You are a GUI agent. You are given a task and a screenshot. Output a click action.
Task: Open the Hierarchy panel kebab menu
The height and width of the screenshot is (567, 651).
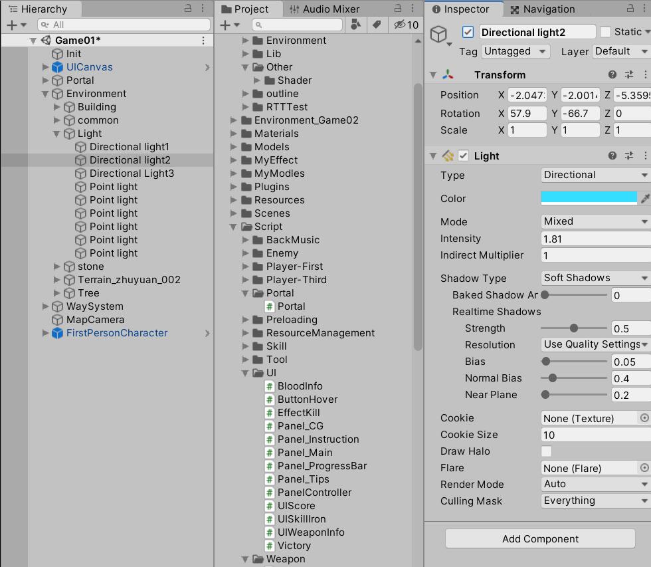click(203, 8)
